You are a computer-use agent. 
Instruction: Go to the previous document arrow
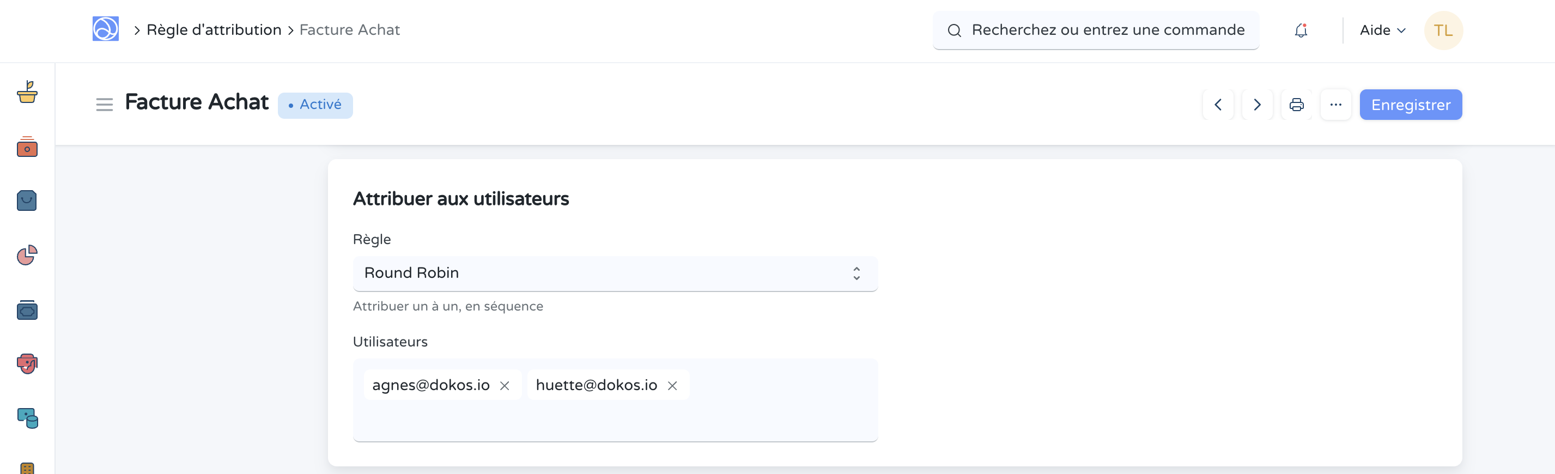click(x=1218, y=105)
